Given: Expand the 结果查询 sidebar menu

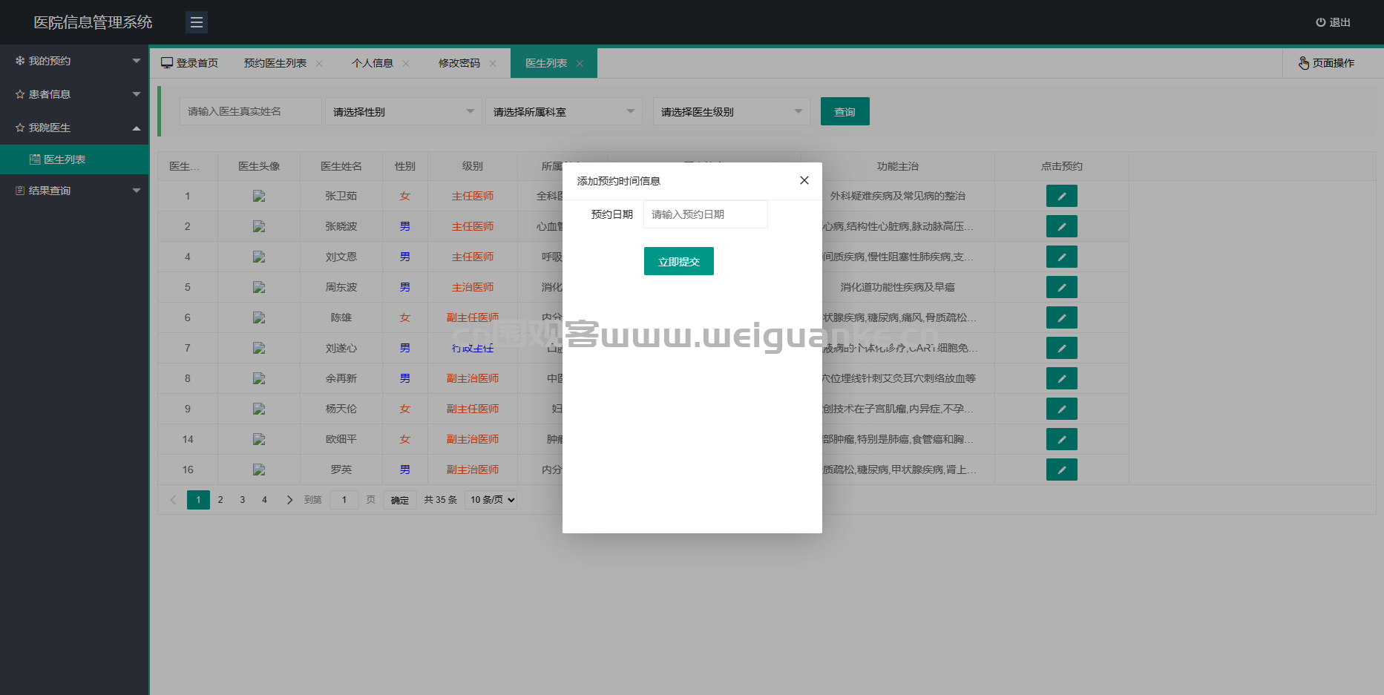Looking at the screenshot, I should (74, 191).
